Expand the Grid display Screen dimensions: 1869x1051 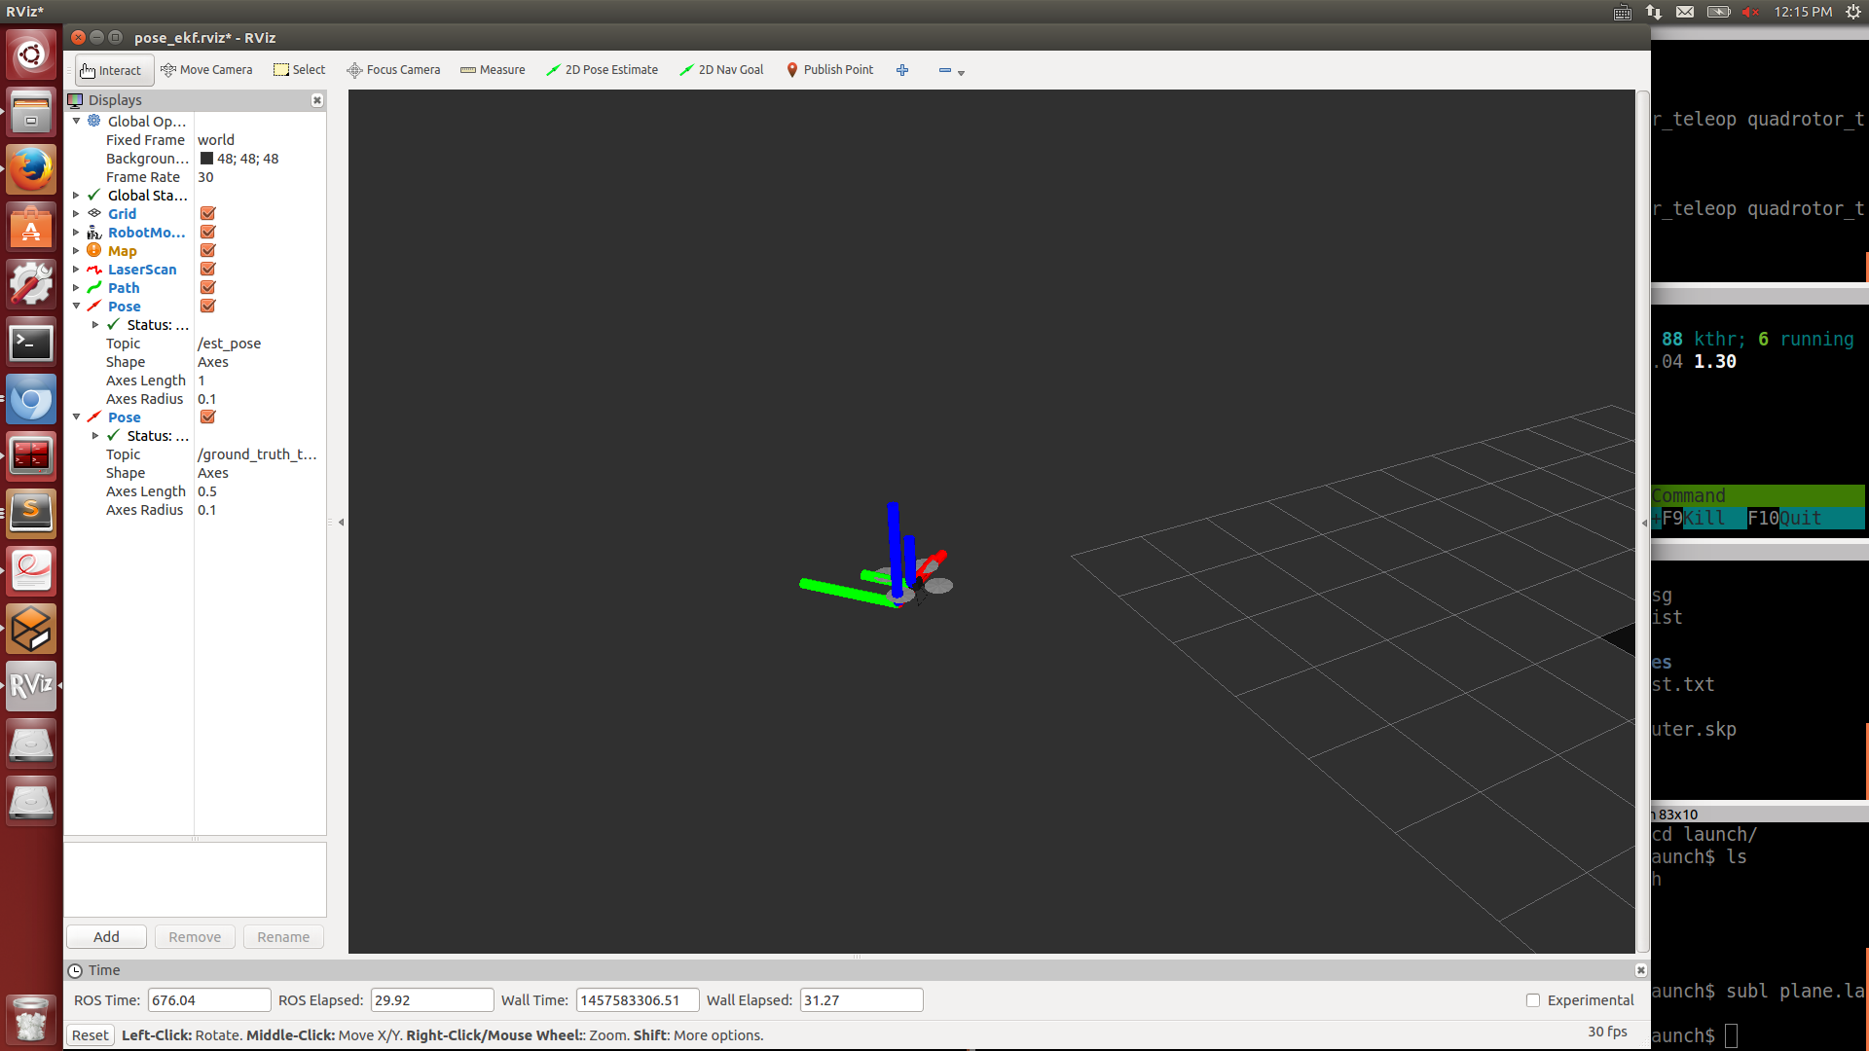pos(76,213)
